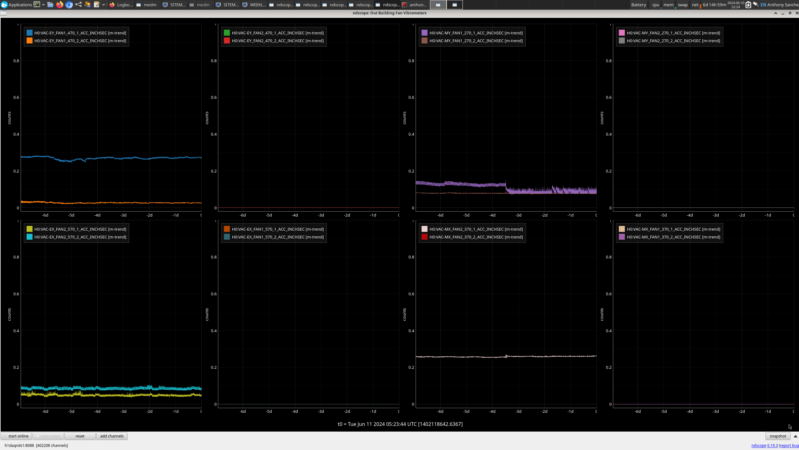
Task: Click the blue EY_FAN1_470_1 legend swatch
Action: point(29,32)
